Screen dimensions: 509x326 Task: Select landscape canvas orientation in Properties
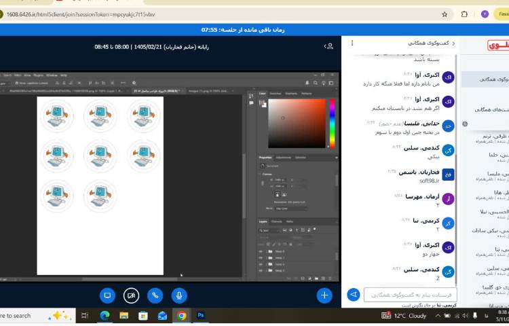284,194
